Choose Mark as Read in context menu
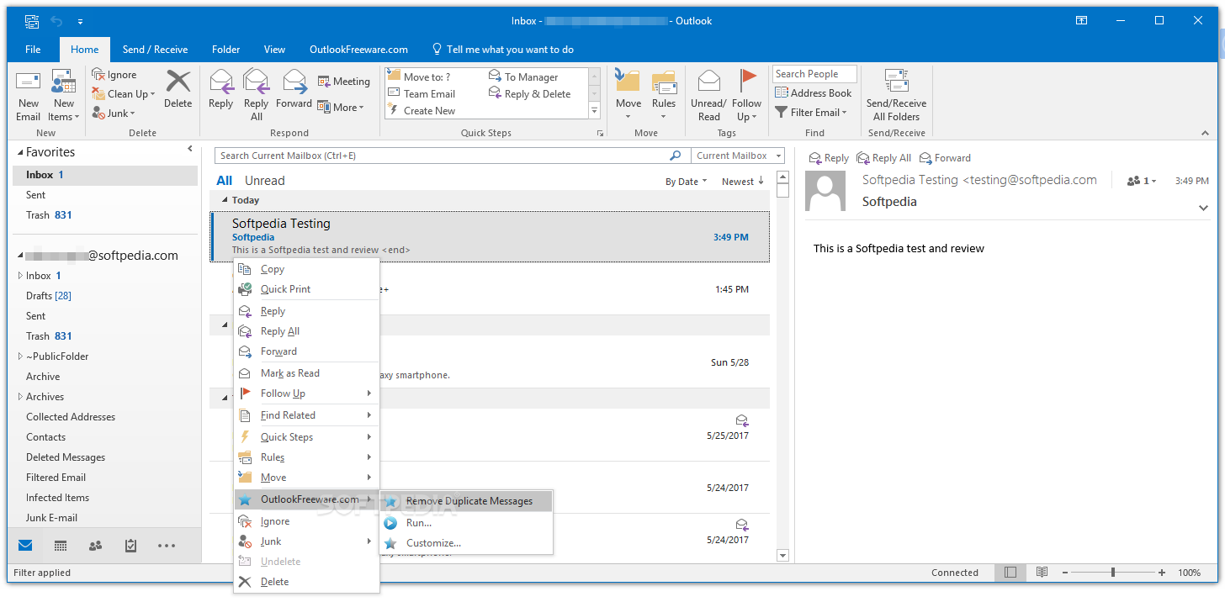Screen dimensions: 1225x602 [306, 373]
